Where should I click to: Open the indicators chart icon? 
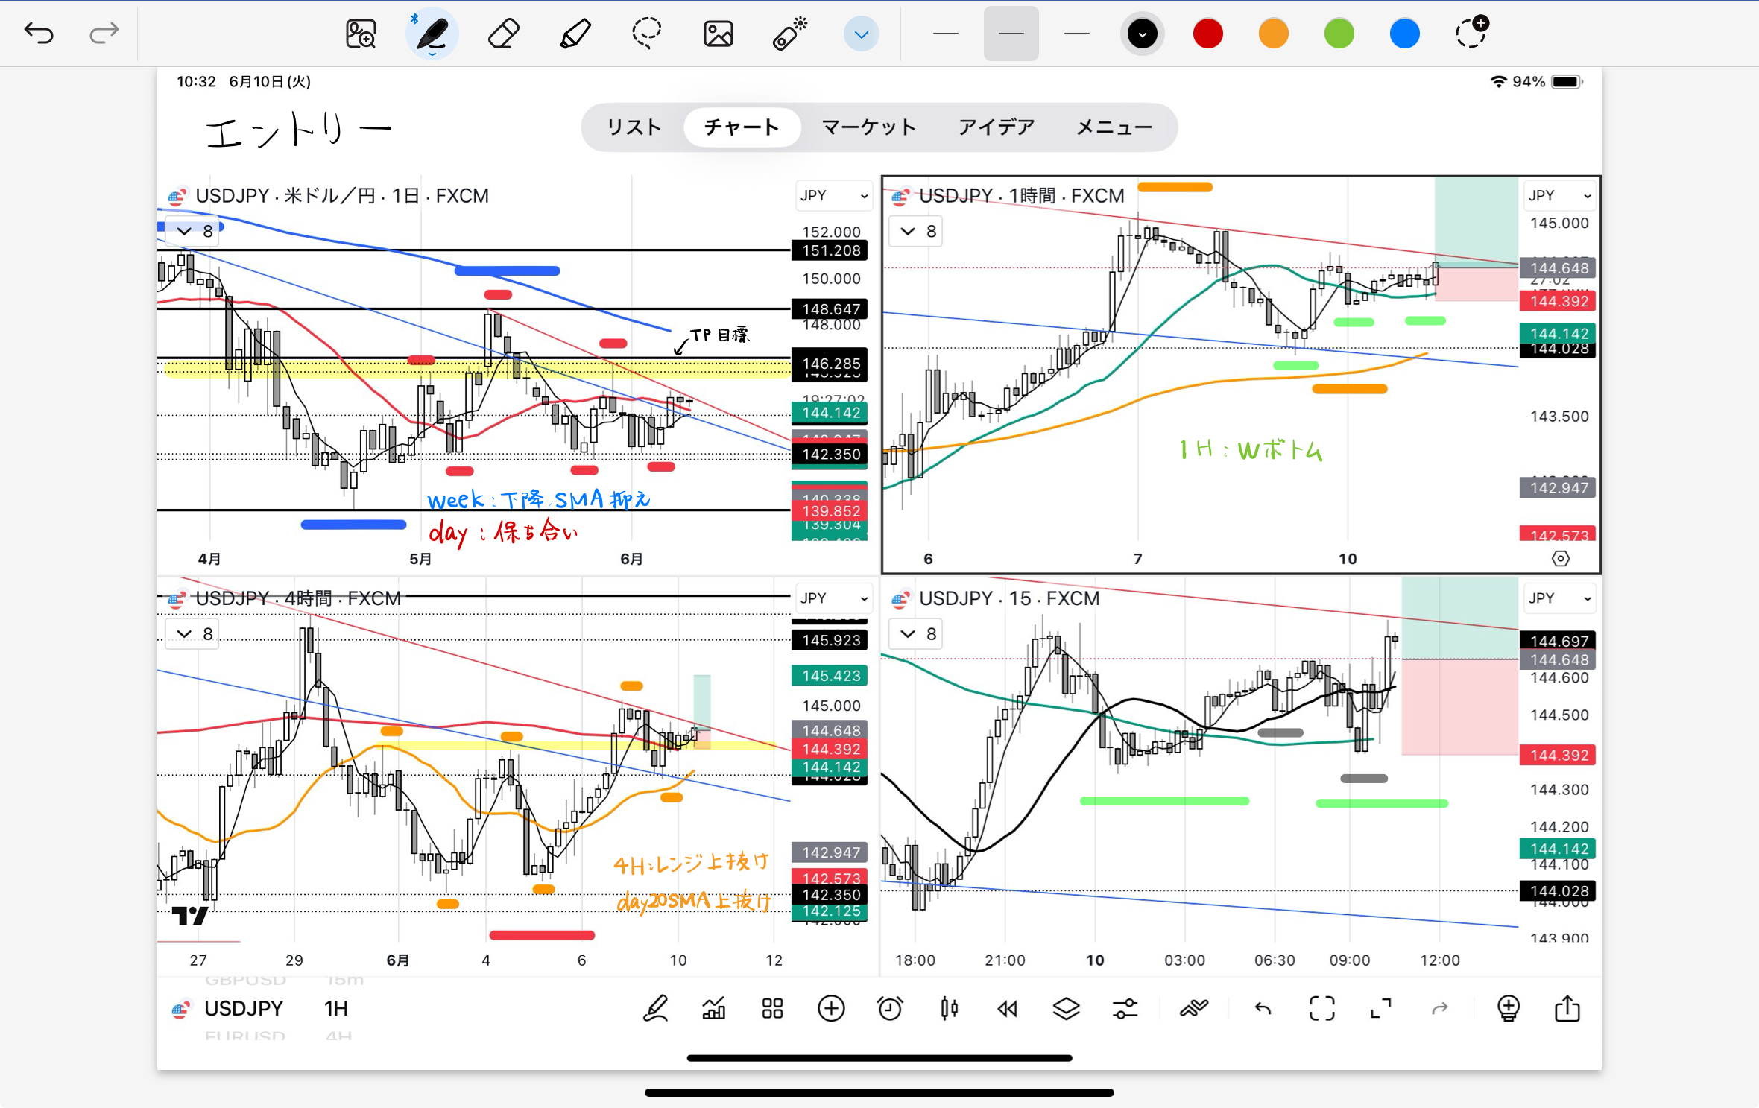tap(714, 1008)
